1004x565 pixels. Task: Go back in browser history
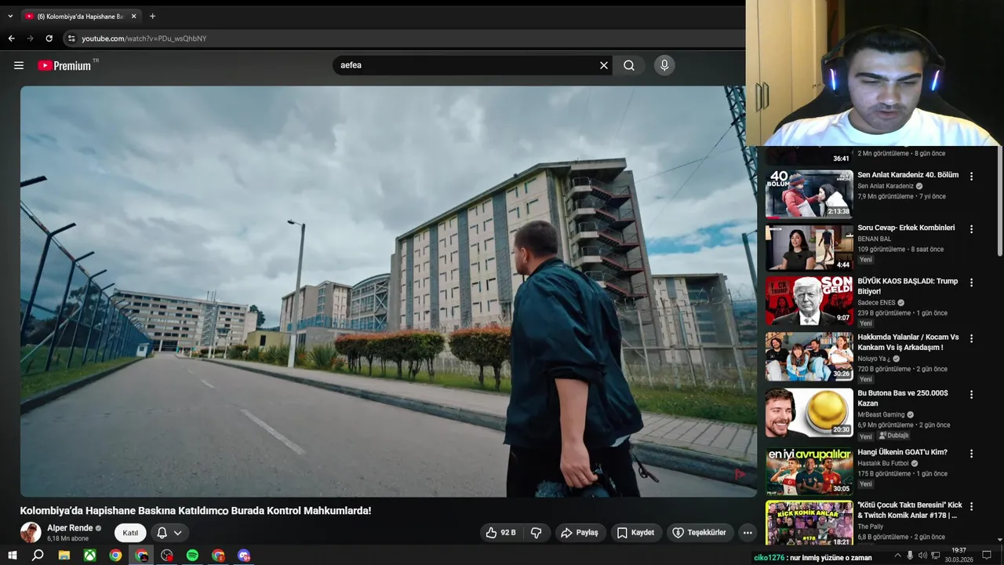(x=11, y=38)
